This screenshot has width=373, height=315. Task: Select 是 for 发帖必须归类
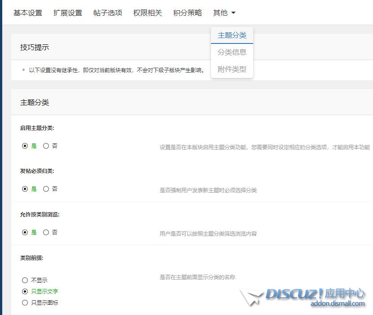[25, 189]
